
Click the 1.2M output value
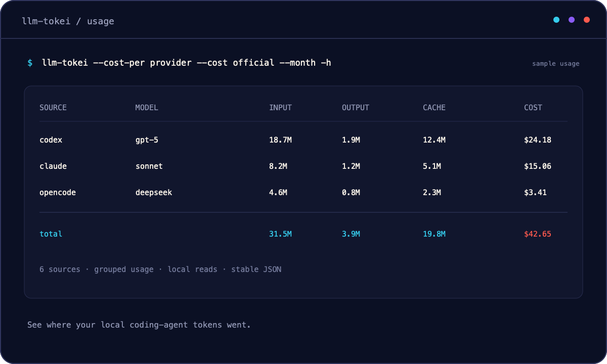pyautogui.click(x=351, y=166)
